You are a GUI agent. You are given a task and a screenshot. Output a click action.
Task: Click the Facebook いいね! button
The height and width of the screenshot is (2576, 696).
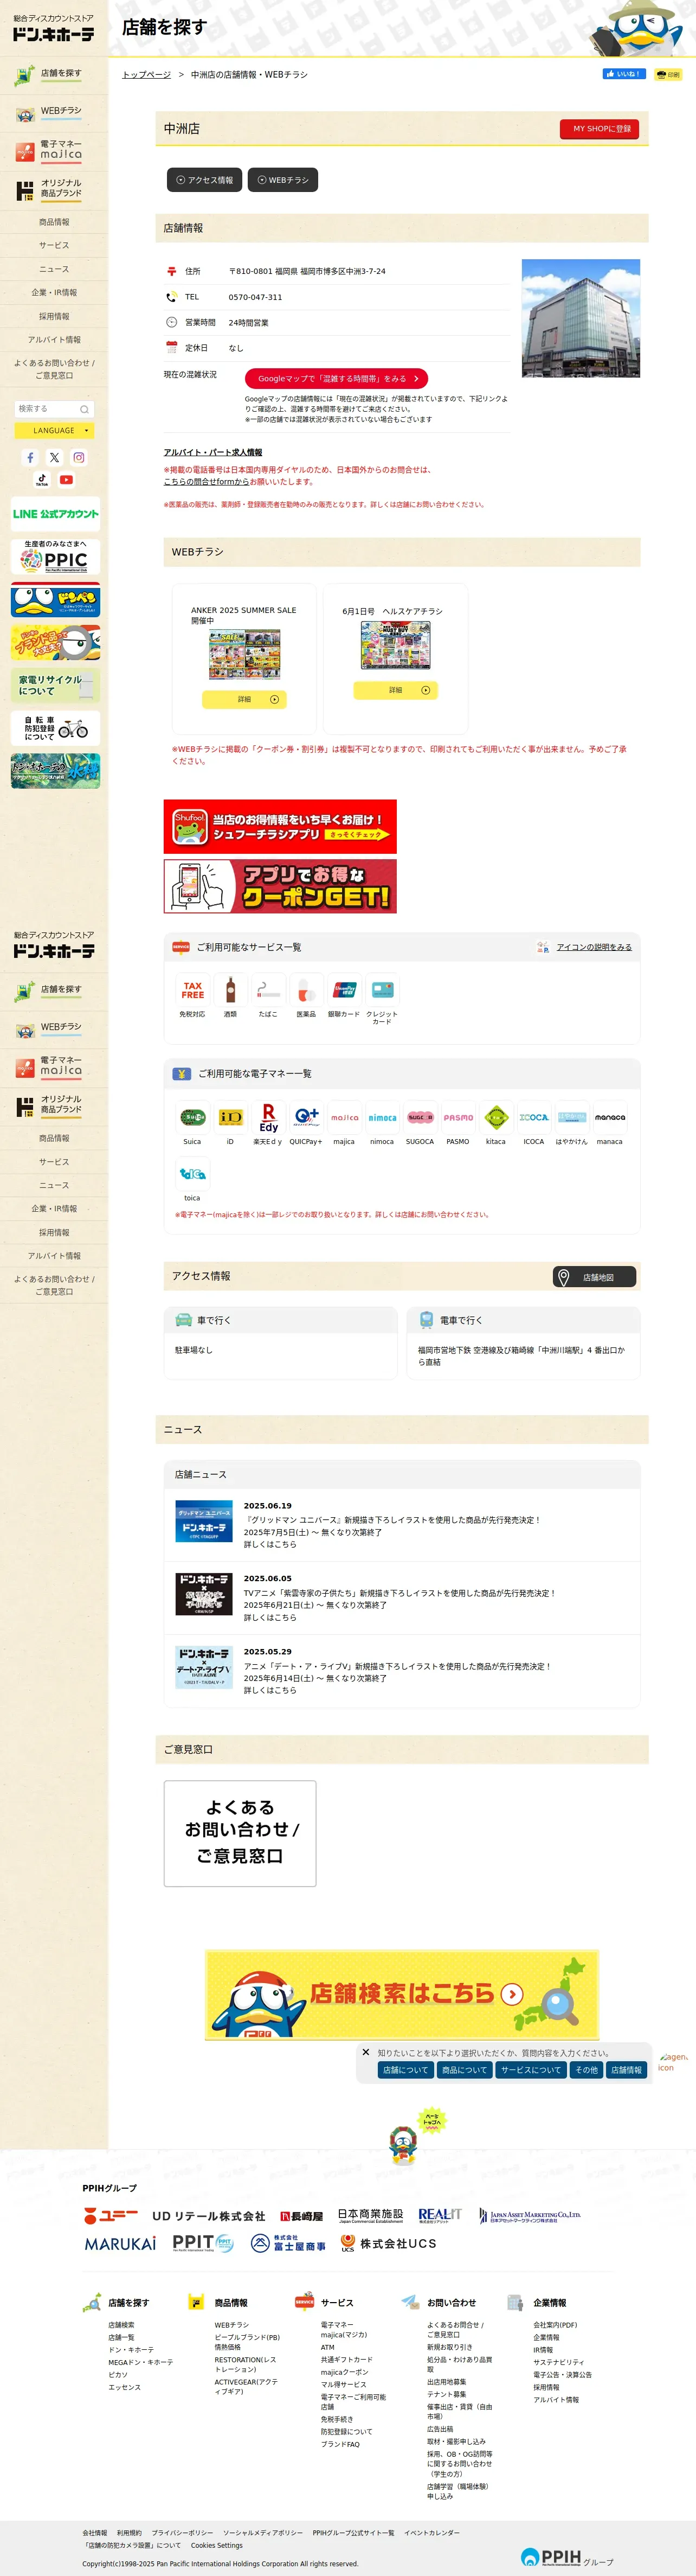coord(623,74)
